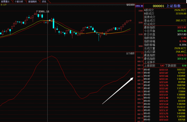Click the white arrow annotation tip
The image size is (187, 122).
pos(133,78)
